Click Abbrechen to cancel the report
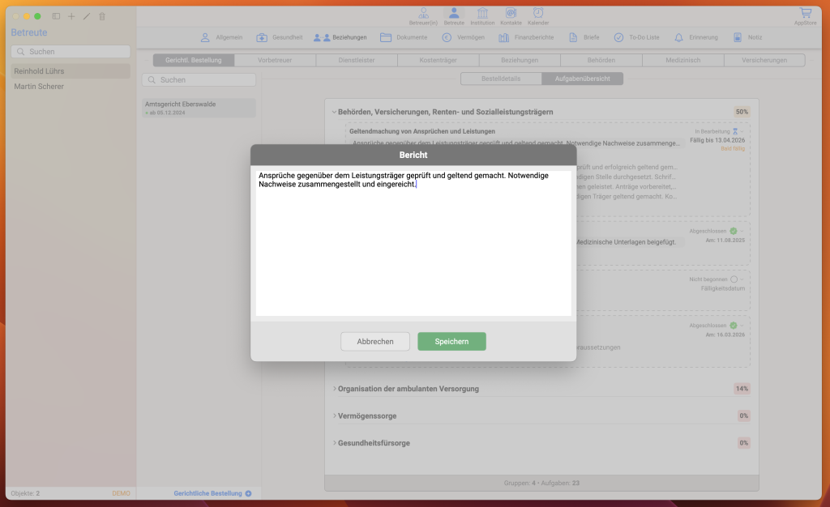The height and width of the screenshot is (507, 830). coord(375,342)
